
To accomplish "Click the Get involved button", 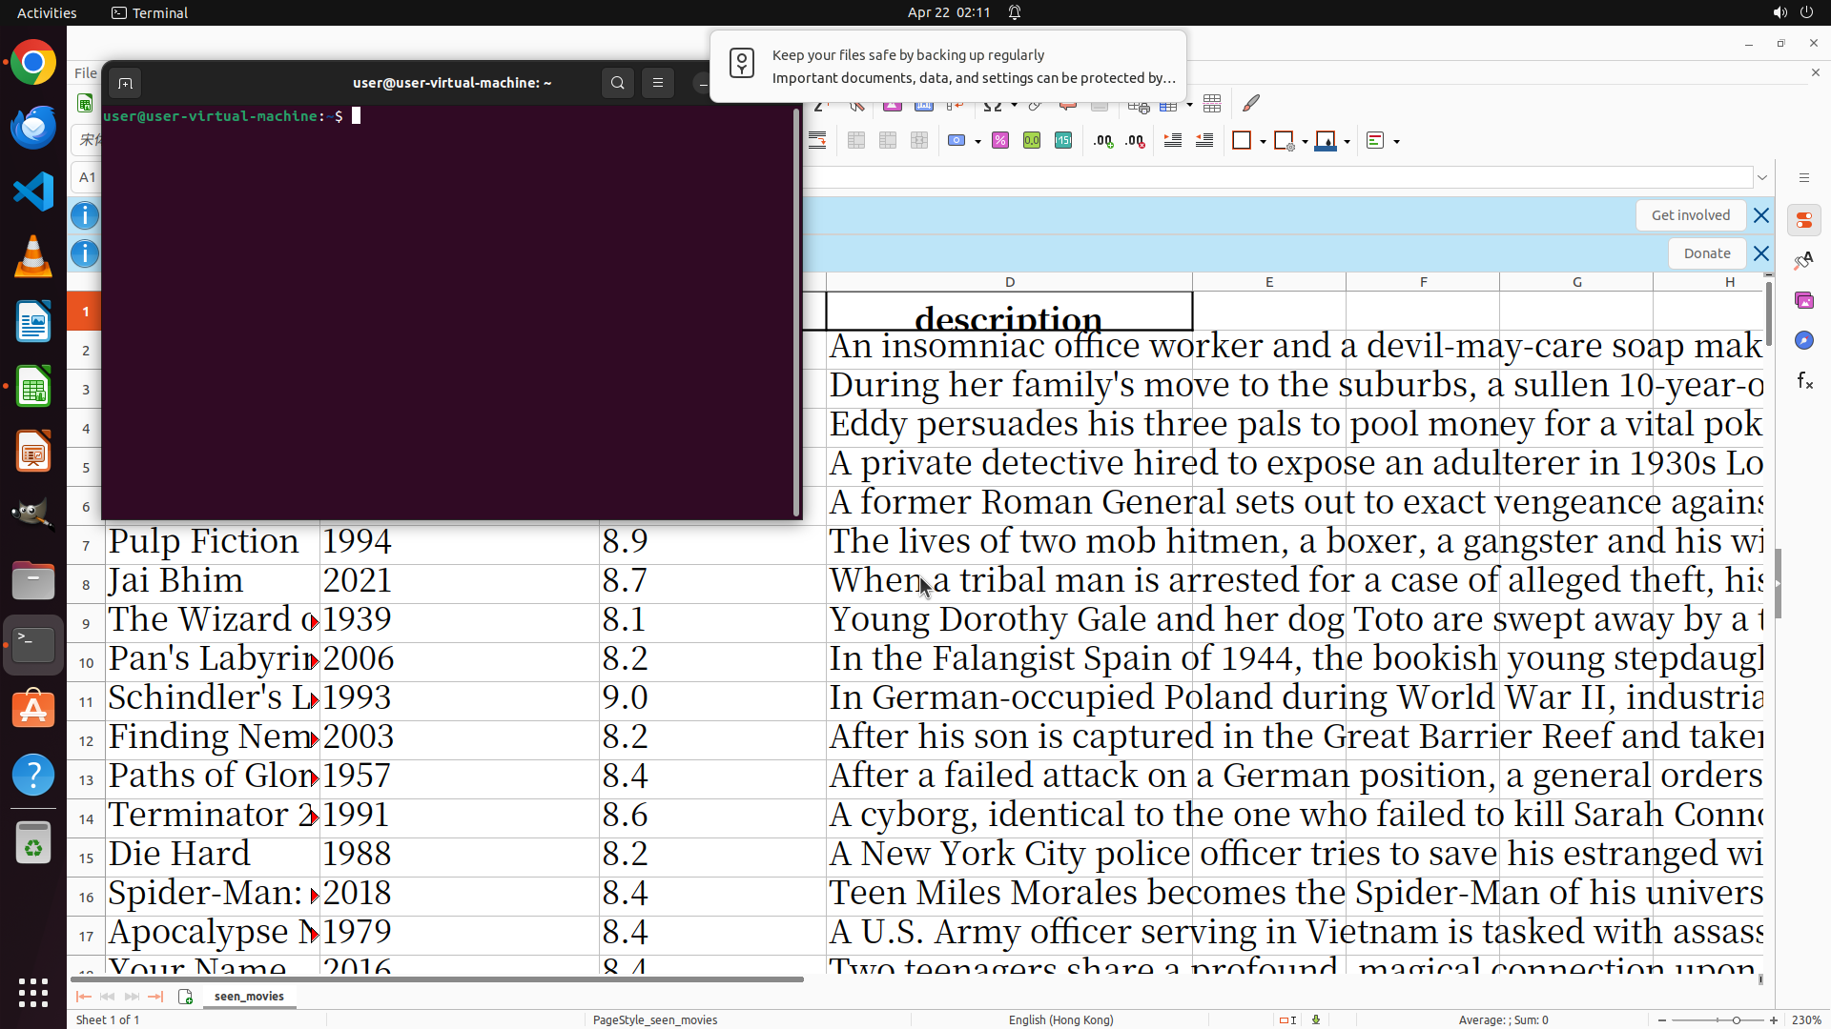I will pos(1690,215).
